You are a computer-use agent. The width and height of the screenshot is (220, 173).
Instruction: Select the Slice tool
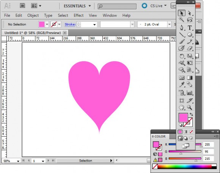tap(190, 101)
